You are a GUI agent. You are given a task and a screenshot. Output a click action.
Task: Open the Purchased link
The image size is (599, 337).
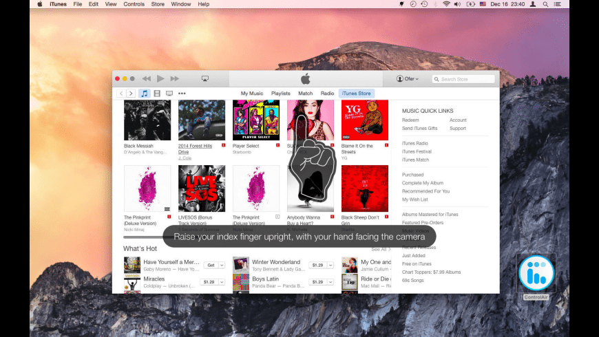click(x=412, y=175)
